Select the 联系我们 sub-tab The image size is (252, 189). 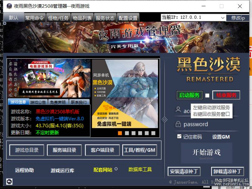pyautogui.click(x=79, y=102)
